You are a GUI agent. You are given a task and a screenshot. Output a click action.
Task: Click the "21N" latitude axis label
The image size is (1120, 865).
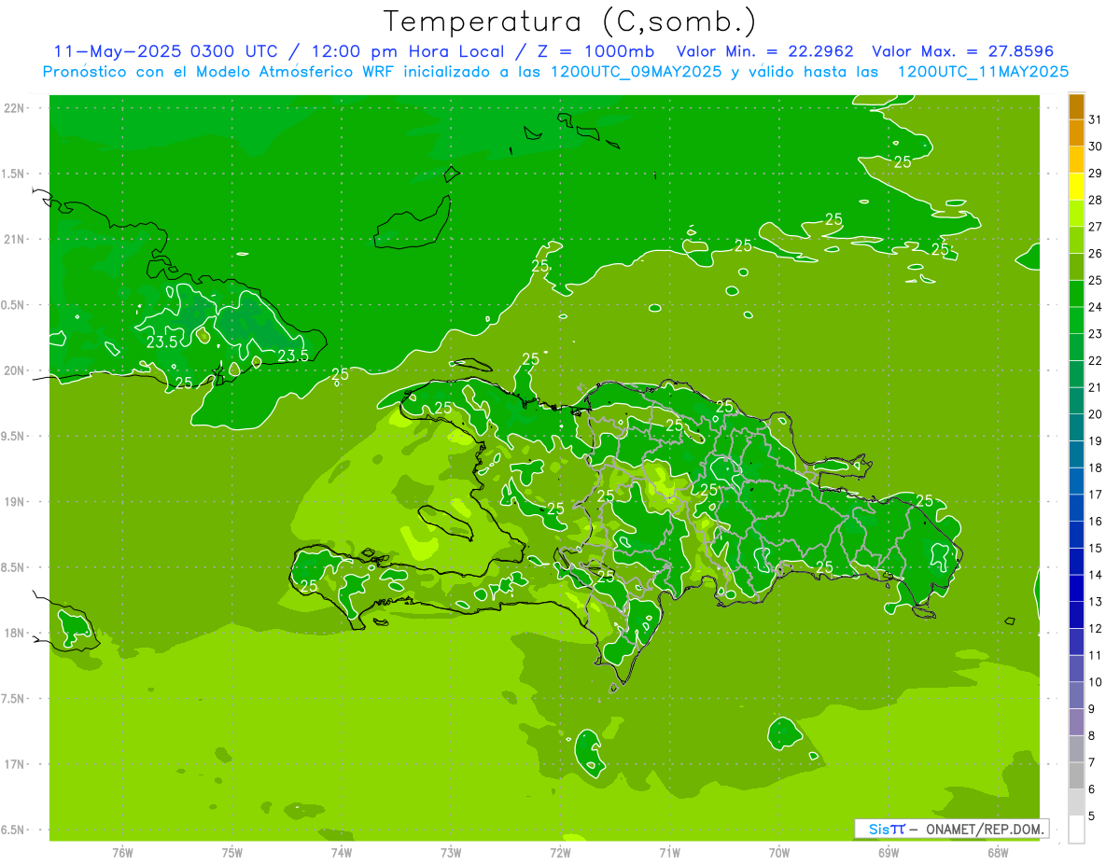[x=16, y=240]
